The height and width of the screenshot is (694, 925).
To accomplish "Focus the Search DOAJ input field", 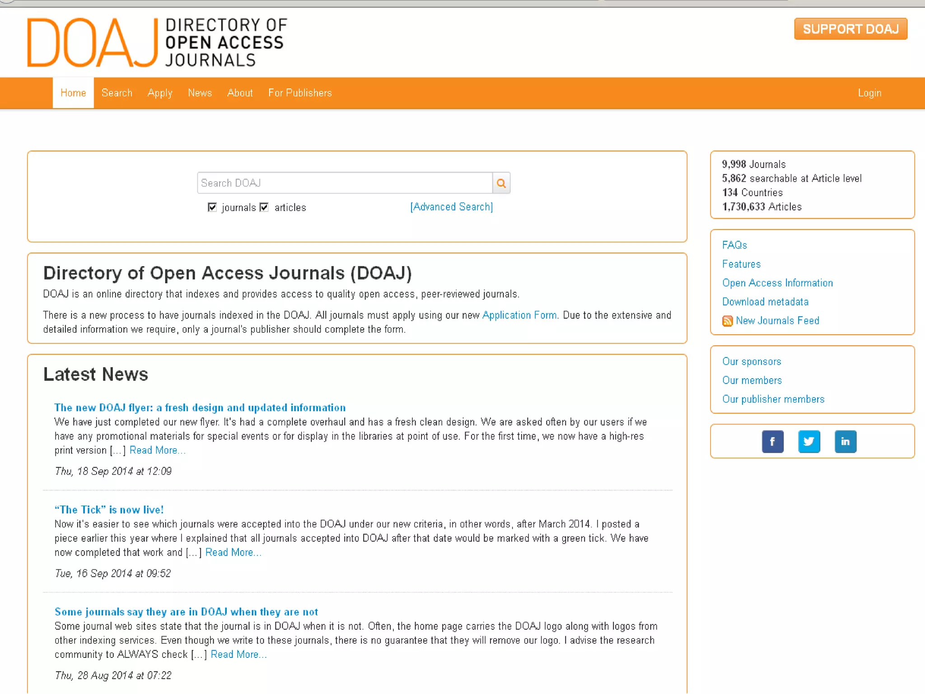I will [x=344, y=183].
